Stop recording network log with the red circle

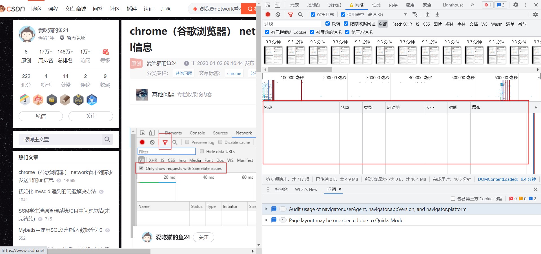point(268,14)
